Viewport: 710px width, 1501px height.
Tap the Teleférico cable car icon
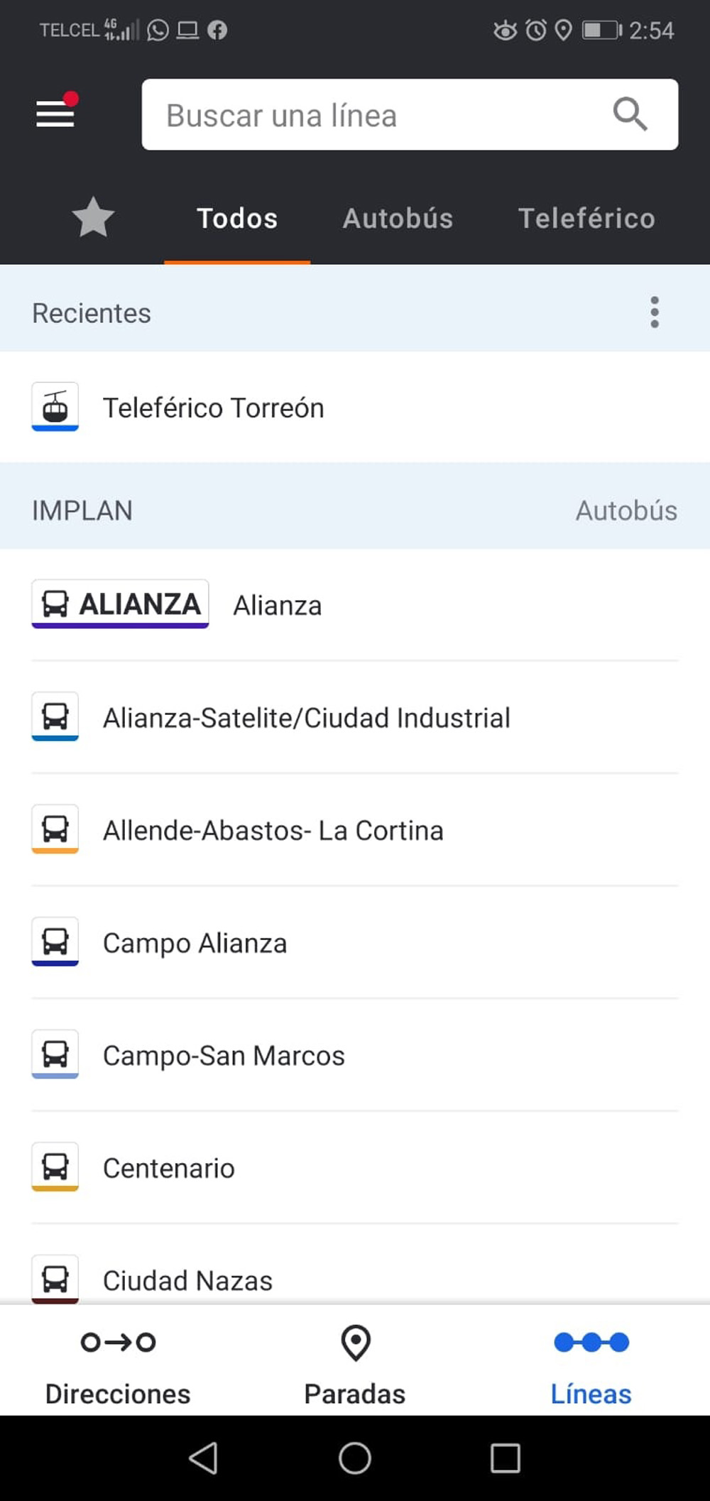pos(55,407)
